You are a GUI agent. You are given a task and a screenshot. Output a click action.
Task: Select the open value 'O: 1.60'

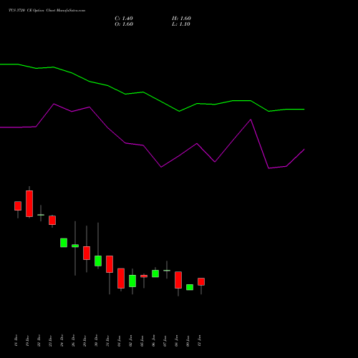(x=124, y=24)
